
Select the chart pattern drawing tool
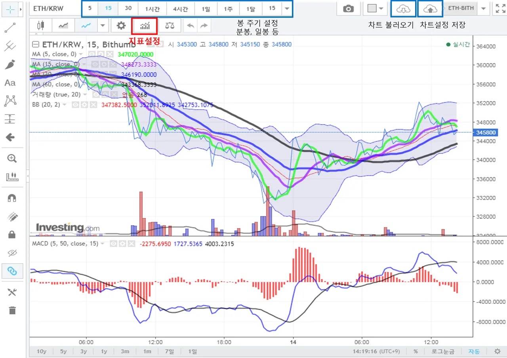click(x=10, y=101)
